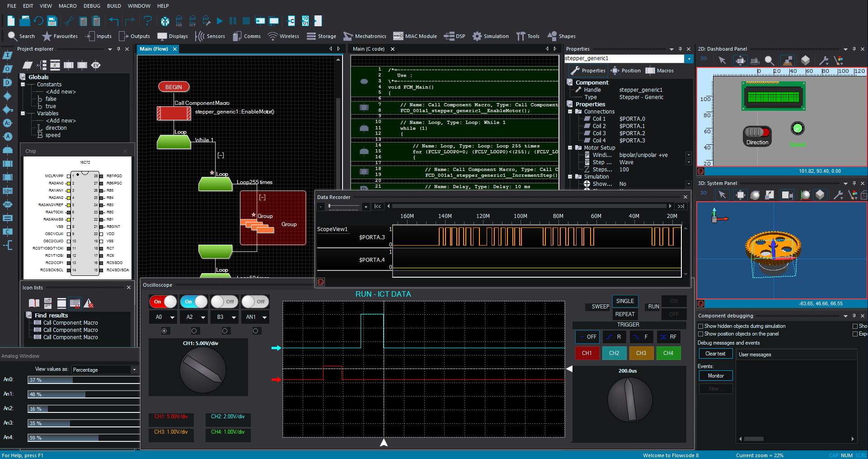Enable Show hidden objects during simulation
This screenshot has width=868, height=459.
(701, 326)
